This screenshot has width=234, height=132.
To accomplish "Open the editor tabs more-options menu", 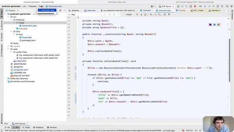I will coord(229,11).
